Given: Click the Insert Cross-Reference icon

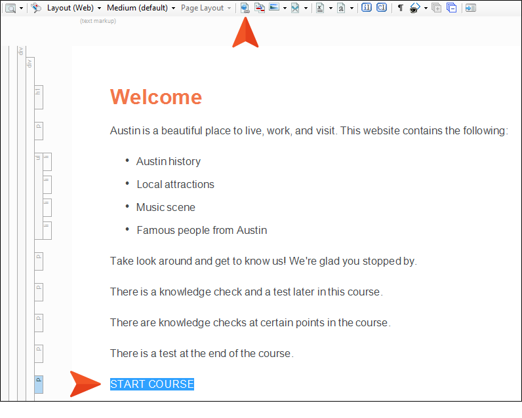Looking at the screenshot, I should tap(260, 8).
